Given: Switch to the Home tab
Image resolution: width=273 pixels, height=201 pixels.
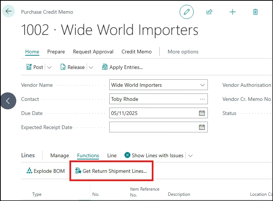Looking at the screenshot, I should click(32, 52).
